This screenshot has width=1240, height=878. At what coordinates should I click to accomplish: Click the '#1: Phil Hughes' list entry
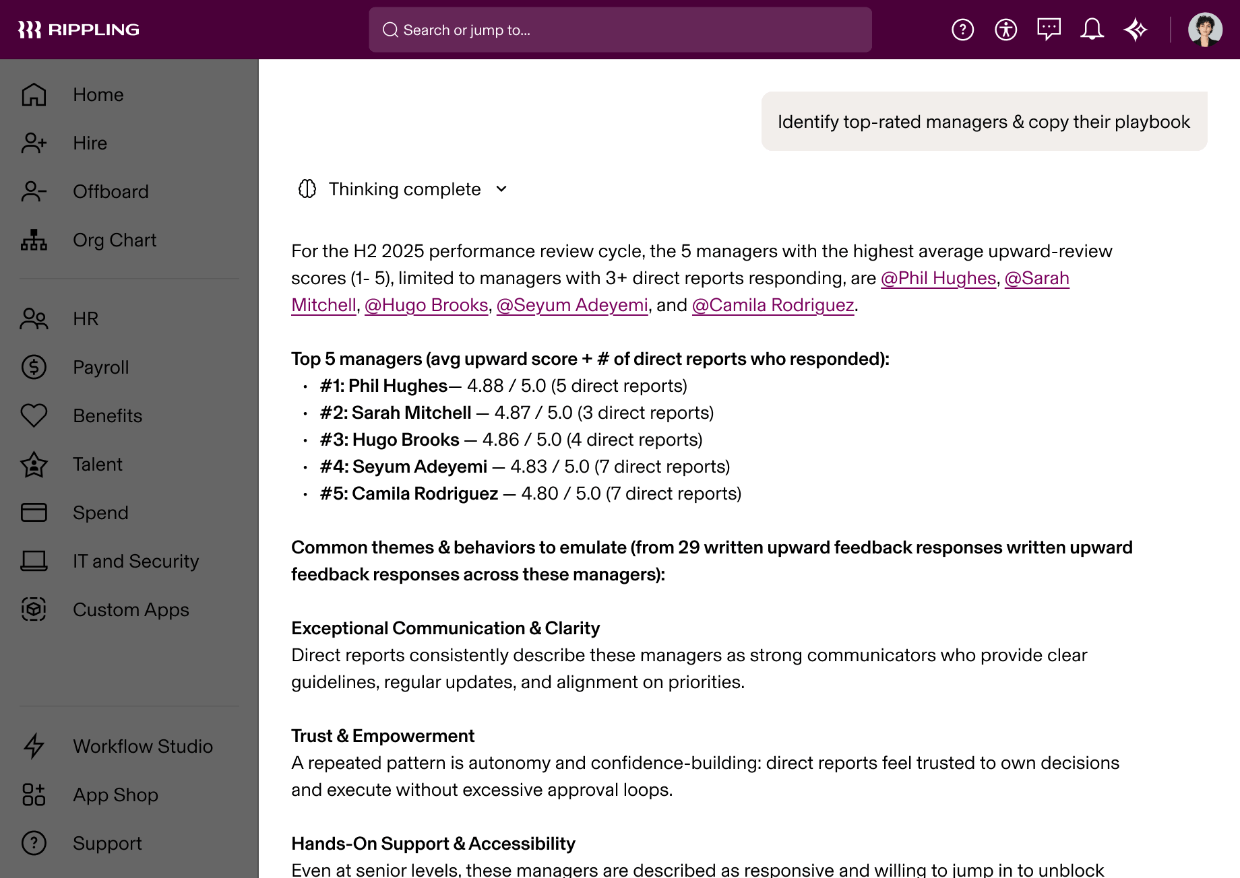coord(503,386)
